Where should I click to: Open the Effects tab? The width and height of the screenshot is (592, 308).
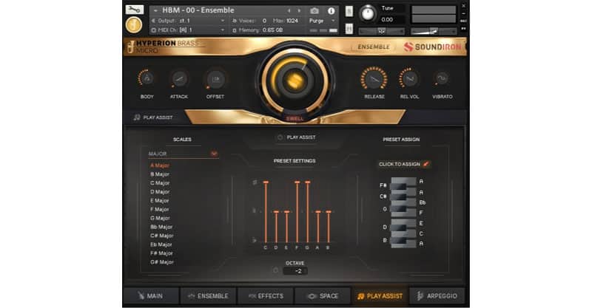click(265, 296)
